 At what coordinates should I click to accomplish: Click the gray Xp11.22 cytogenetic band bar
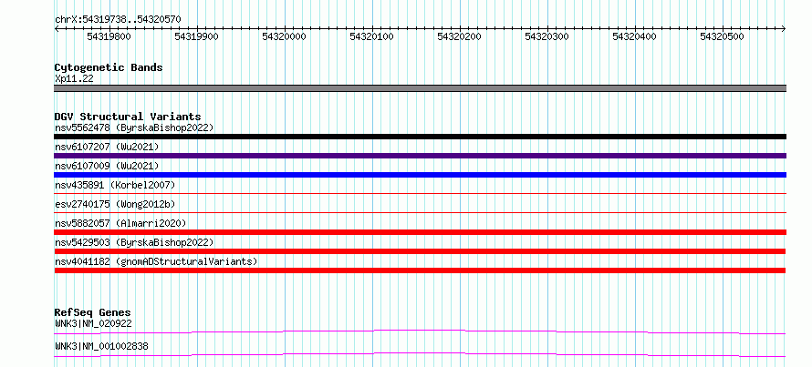[x=420, y=88]
